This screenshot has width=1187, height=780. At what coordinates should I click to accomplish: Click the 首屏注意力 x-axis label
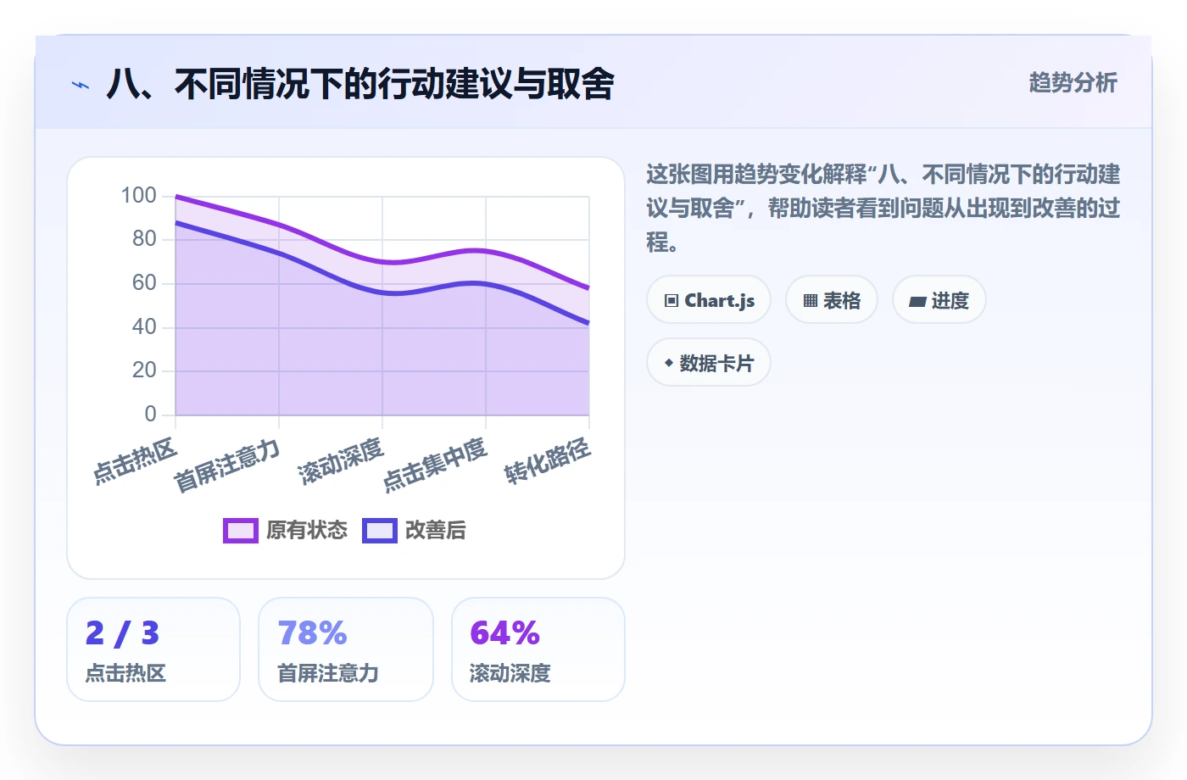click(x=226, y=465)
